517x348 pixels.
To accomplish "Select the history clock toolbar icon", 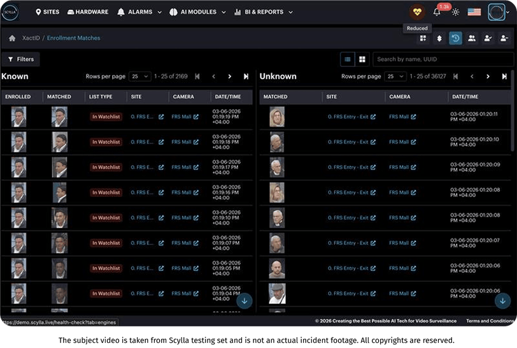I will pyautogui.click(x=455, y=38).
